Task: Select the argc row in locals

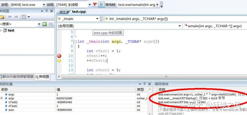Action: (x=74, y=94)
